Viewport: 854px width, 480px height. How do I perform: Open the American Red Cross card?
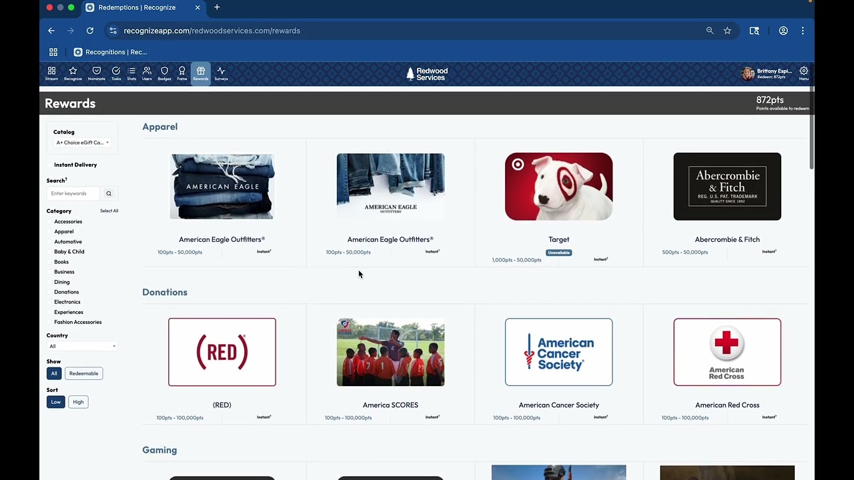click(727, 352)
